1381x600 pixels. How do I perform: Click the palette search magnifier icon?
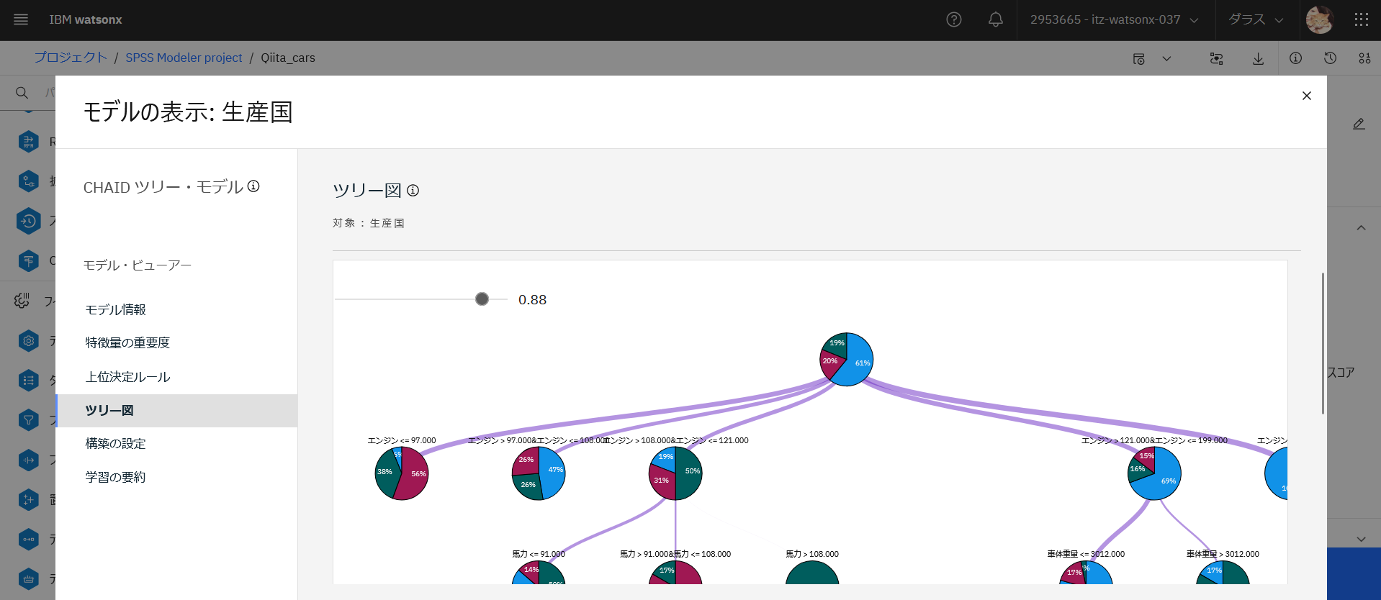(22, 93)
